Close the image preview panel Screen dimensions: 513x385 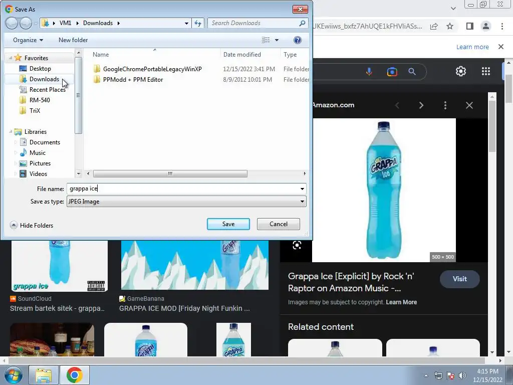(x=469, y=105)
